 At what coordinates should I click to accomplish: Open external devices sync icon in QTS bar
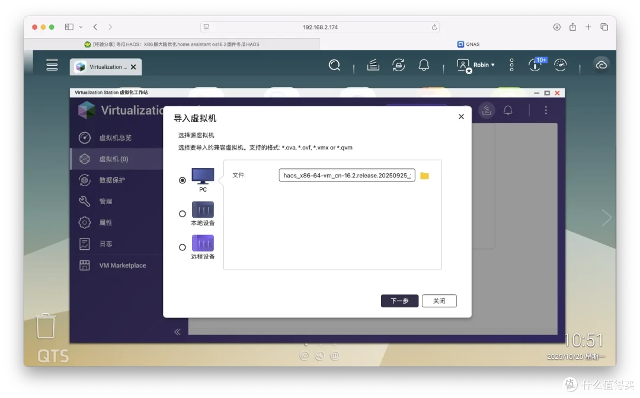tap(398, 65)
